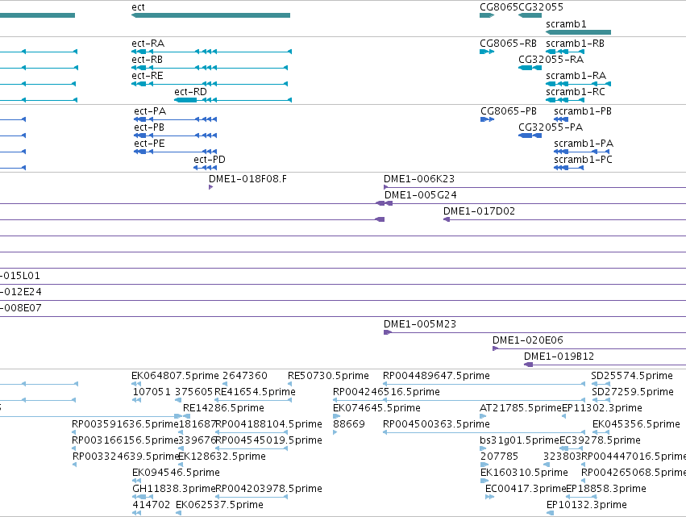Select the scramb1-RC transcript label
Viewport: 686px width, 517px height.
point(576,92)
